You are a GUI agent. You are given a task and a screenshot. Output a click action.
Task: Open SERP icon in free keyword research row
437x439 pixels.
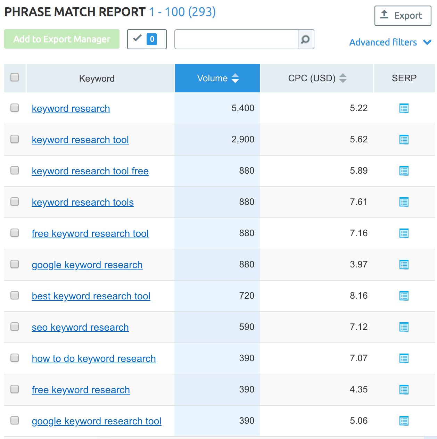tap(404, 390)
